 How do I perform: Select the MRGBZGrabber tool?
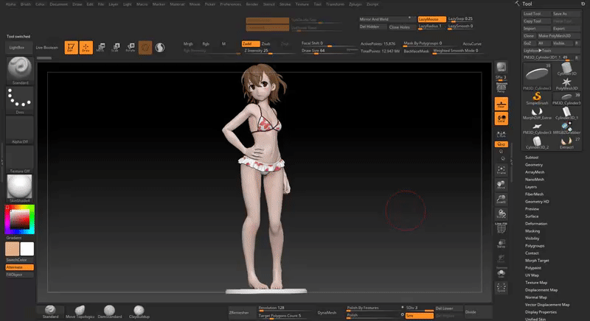tap(566, 128)
